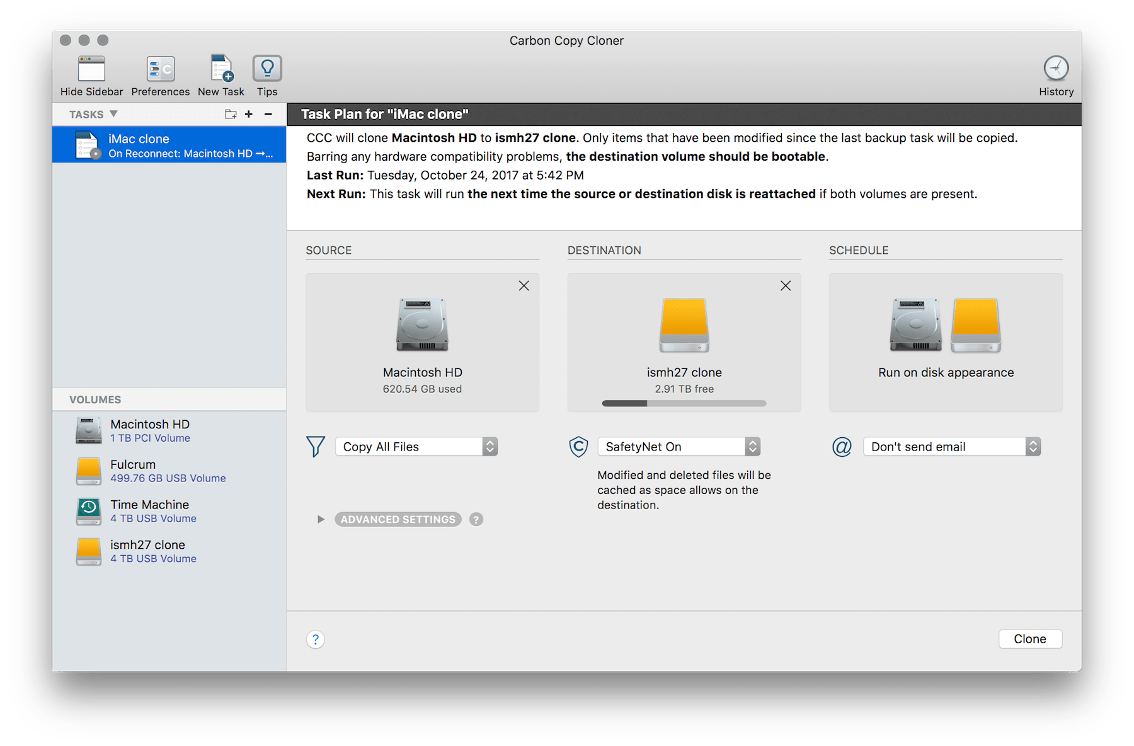The height and width of the screenshot is (746, 1134).
Task: Select the Time Machine volume
Action: point(149,510)
